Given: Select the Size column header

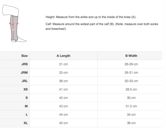Looking at the screenshot, I should 24,56.
